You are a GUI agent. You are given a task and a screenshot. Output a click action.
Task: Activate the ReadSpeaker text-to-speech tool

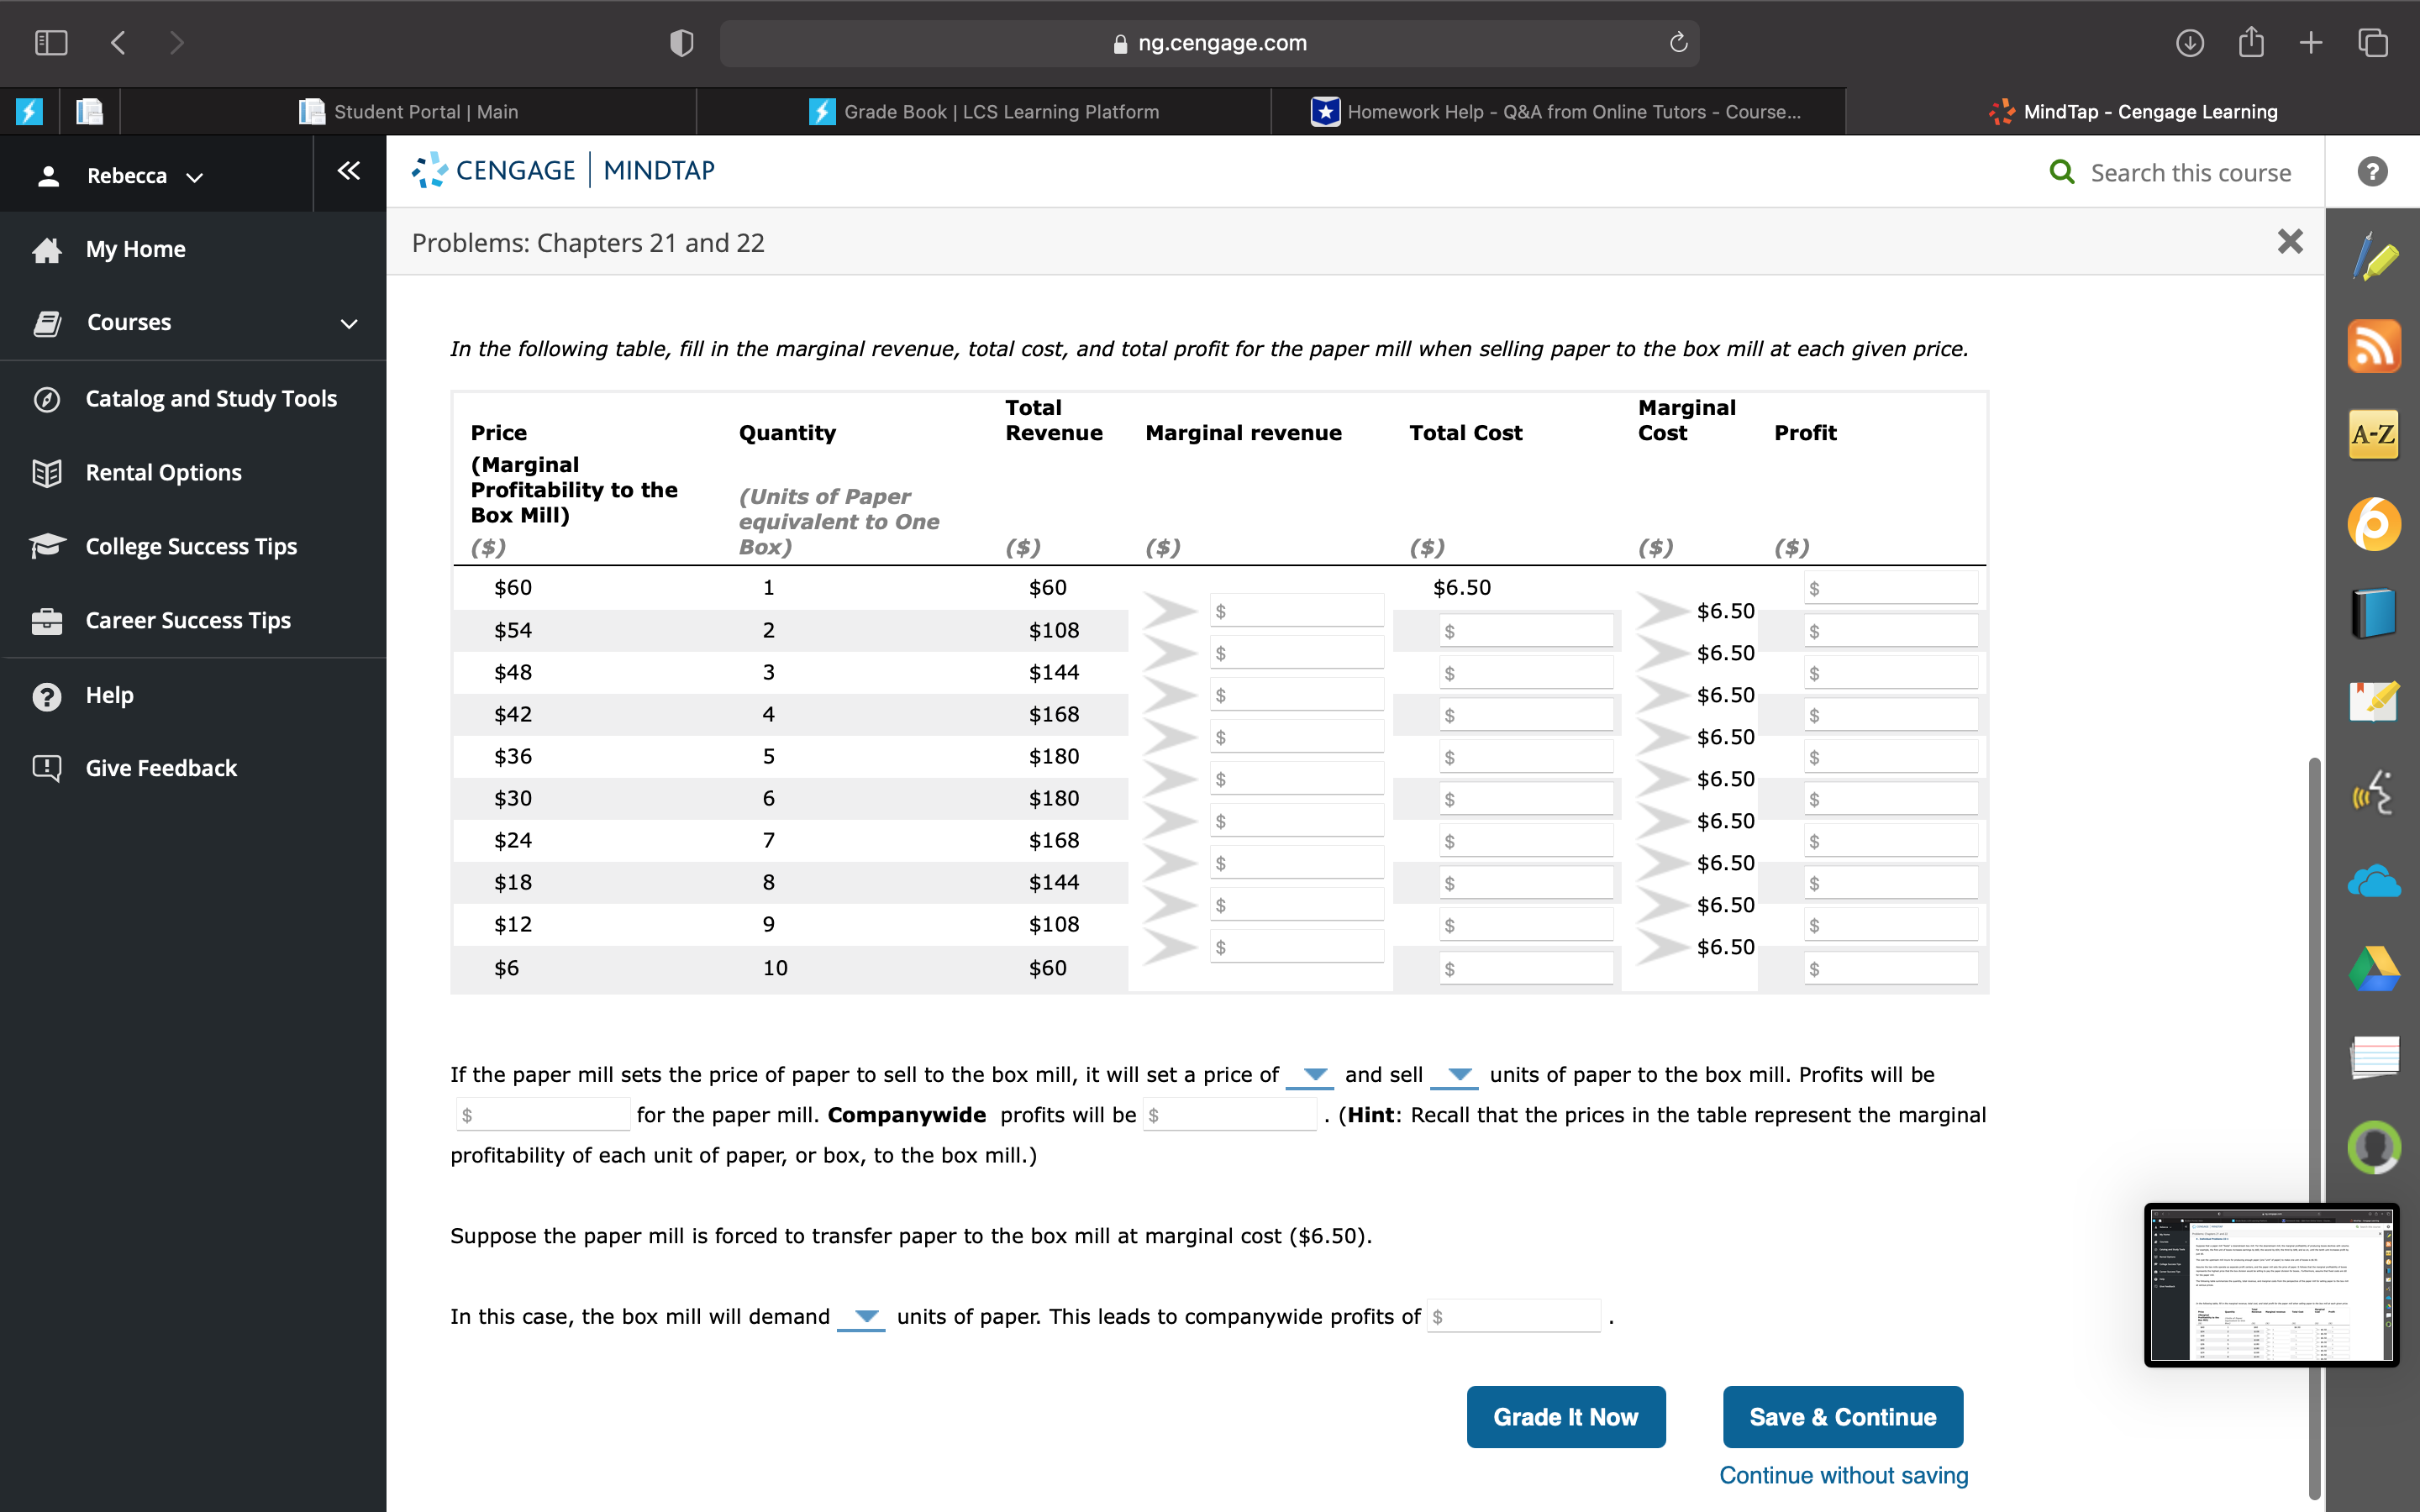tap(2375, 791)
